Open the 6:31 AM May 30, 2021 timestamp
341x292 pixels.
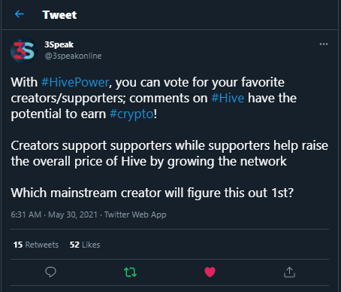click(x=54, y=214)
